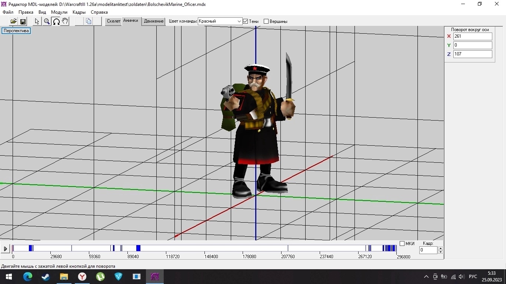Click the animation timeline track
The width and height of the screenshot is (506, 284).
(204, 248)
